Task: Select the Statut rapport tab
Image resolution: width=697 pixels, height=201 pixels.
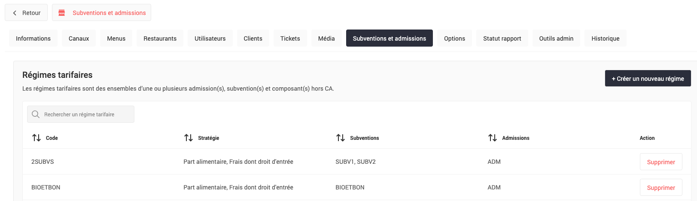Action: [x=502, y=38]
